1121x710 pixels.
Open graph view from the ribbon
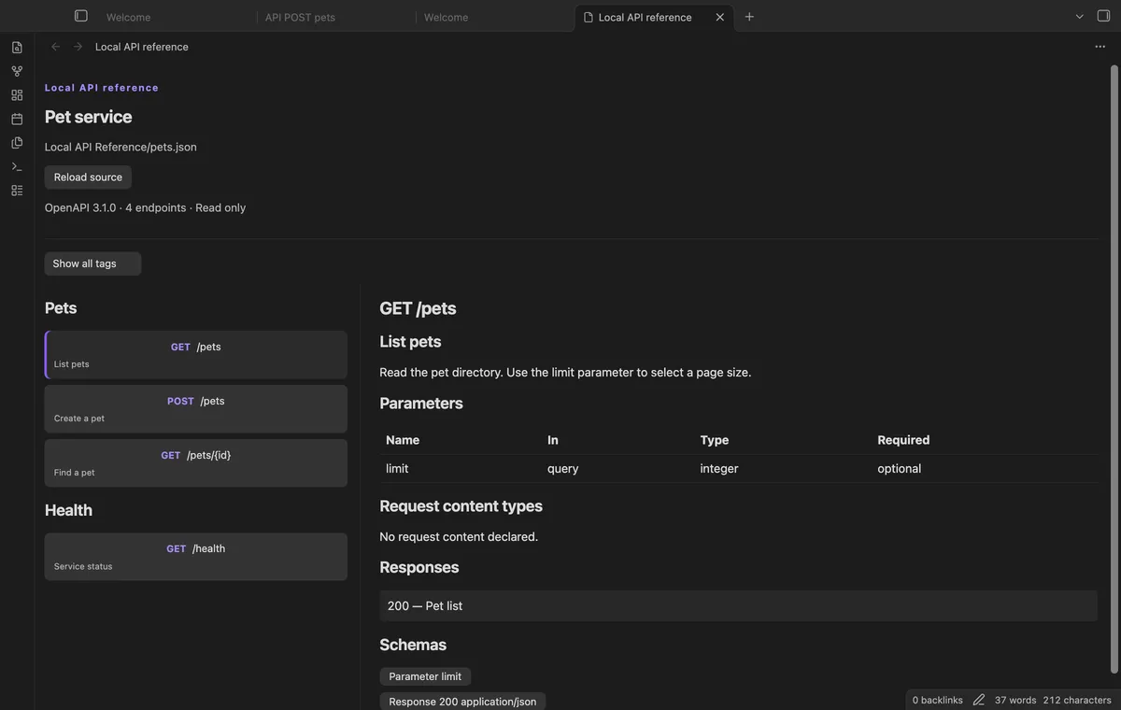[17, 71]
